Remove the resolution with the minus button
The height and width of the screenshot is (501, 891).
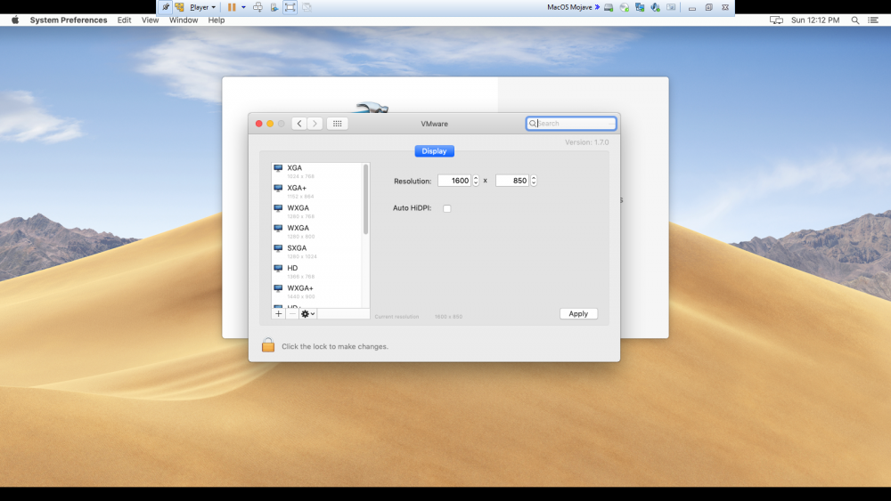pos(292,314)
